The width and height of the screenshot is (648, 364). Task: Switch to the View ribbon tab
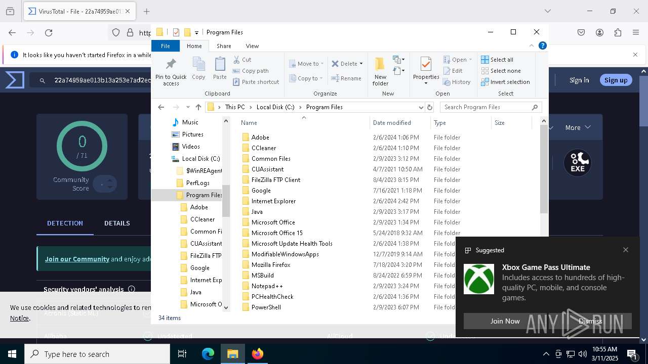[x=252, y=46]
